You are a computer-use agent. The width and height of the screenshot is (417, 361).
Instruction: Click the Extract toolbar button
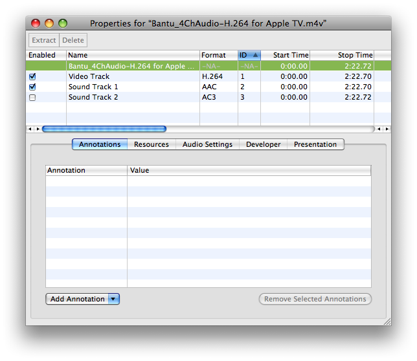[44, 40]
